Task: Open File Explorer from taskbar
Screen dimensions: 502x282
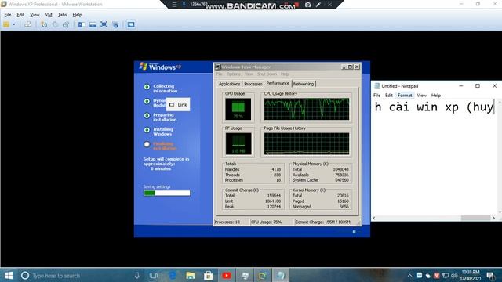Action: pyautogui.click(x=190, y=275)
